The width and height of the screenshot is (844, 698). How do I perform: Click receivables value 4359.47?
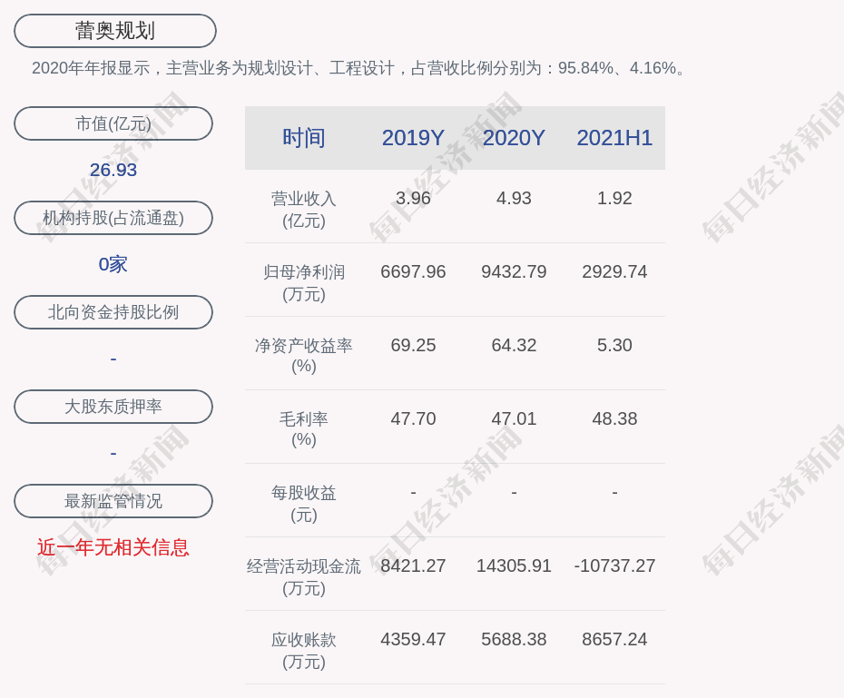[x=413, y=639]
